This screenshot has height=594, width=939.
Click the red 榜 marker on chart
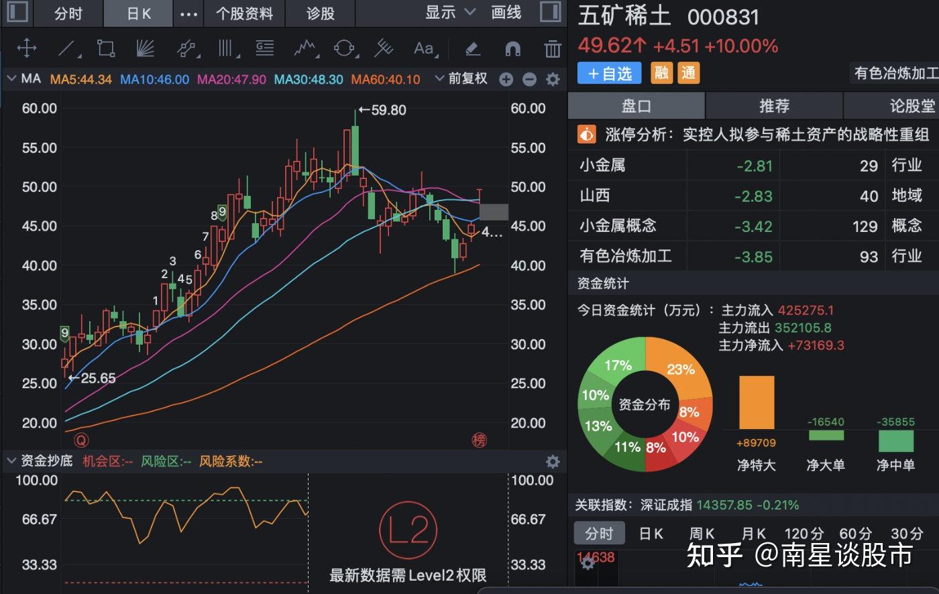480,440
